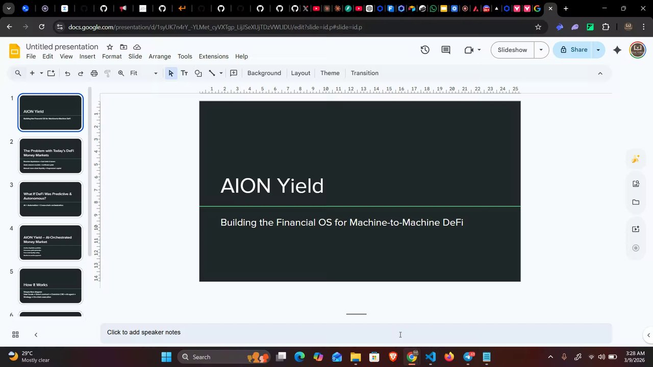
Task: Expand the Meet camera dropdown arrow
Action: (479, 50)
